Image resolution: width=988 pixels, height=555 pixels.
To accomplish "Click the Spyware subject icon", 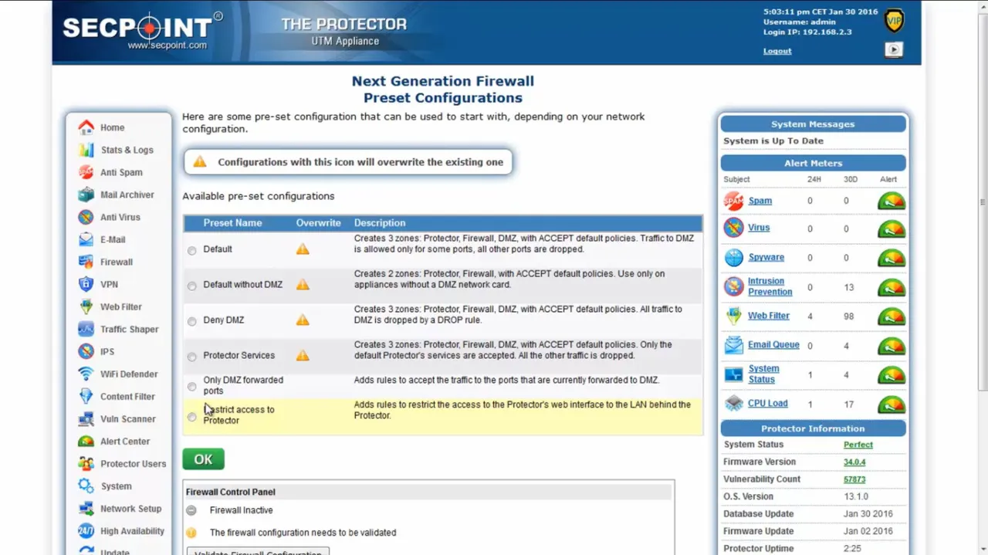I will point(733,257).
